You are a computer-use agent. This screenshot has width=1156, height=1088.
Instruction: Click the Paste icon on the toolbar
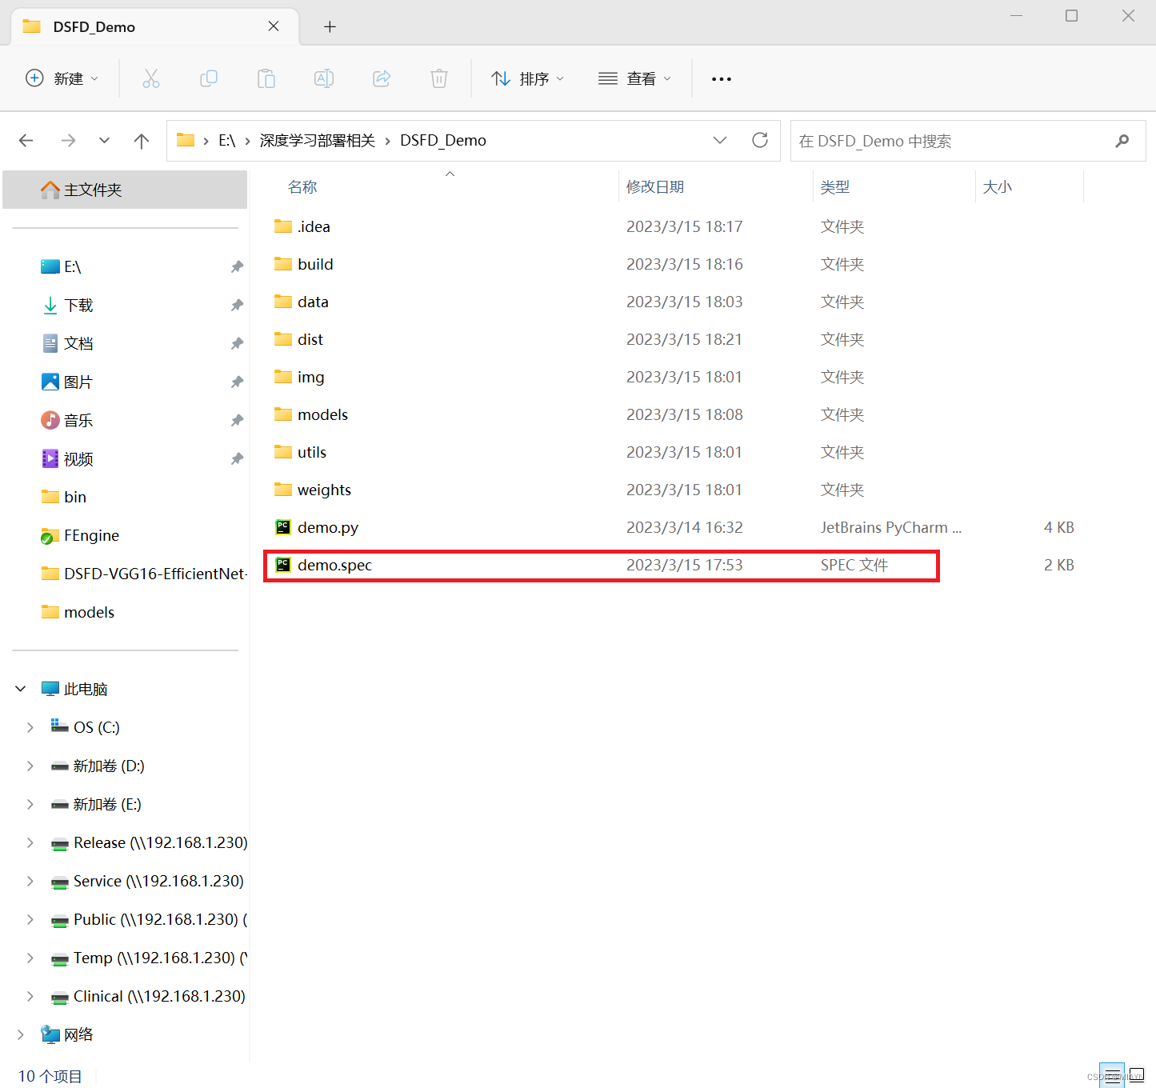click(266, 78)
